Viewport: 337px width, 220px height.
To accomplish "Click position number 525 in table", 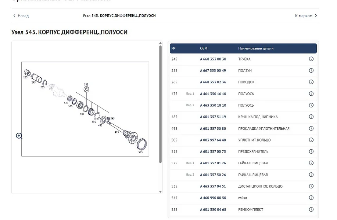I will [x=174, y=163].
